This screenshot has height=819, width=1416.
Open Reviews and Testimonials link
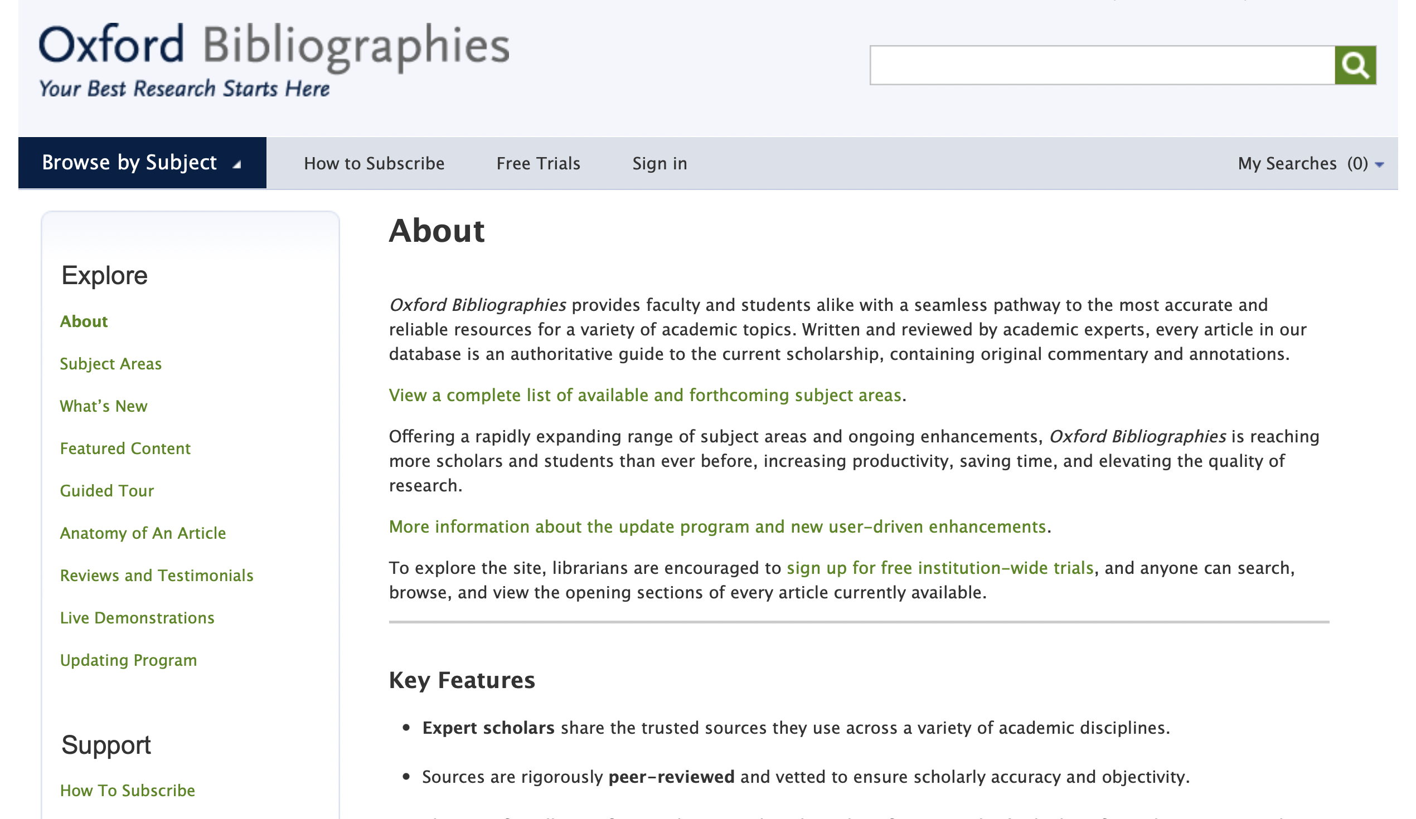[x=157, y=575]
